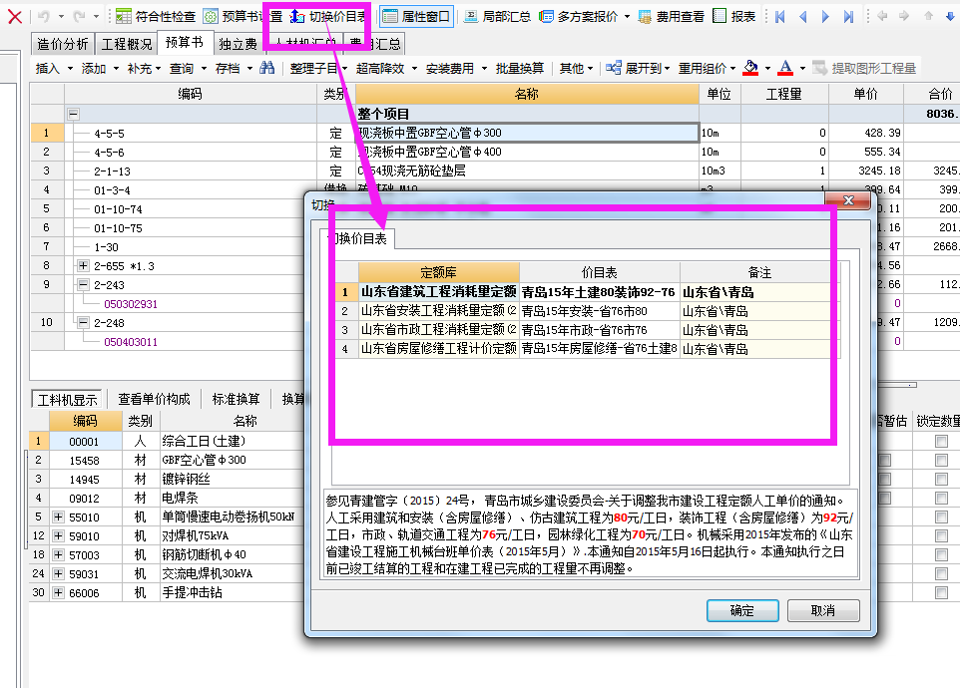The height and width of the screenshot is (688, 960).
Task: Confirm dialog with 确定 button
Action: click(x=742, y=610)
